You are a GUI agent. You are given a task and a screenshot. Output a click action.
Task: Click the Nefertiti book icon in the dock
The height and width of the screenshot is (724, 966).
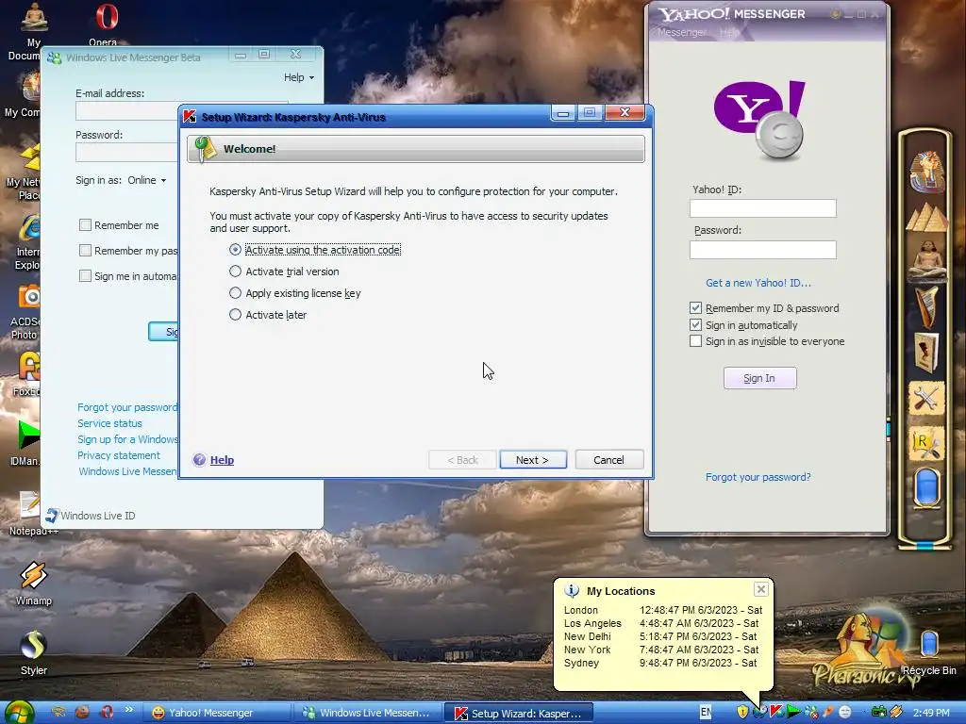tap(926, 352)
